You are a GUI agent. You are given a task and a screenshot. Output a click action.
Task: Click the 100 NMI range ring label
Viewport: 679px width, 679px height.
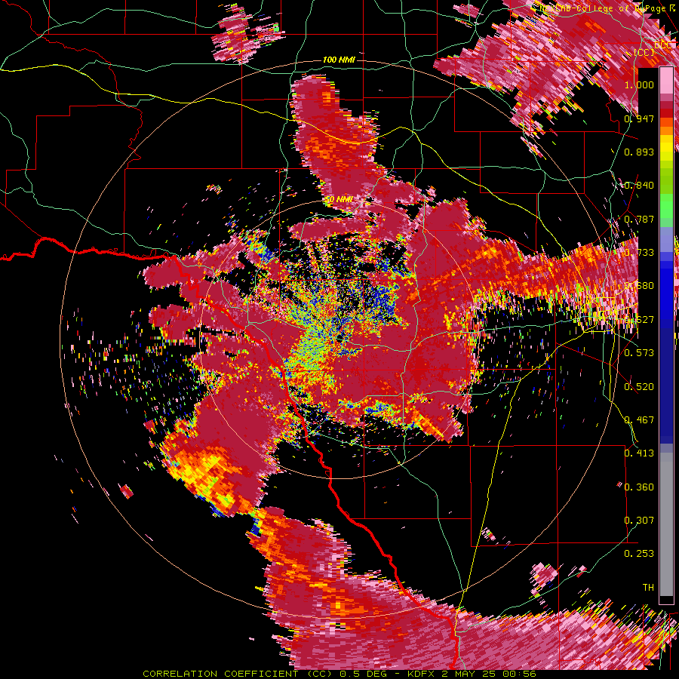(x=339, y=60)
